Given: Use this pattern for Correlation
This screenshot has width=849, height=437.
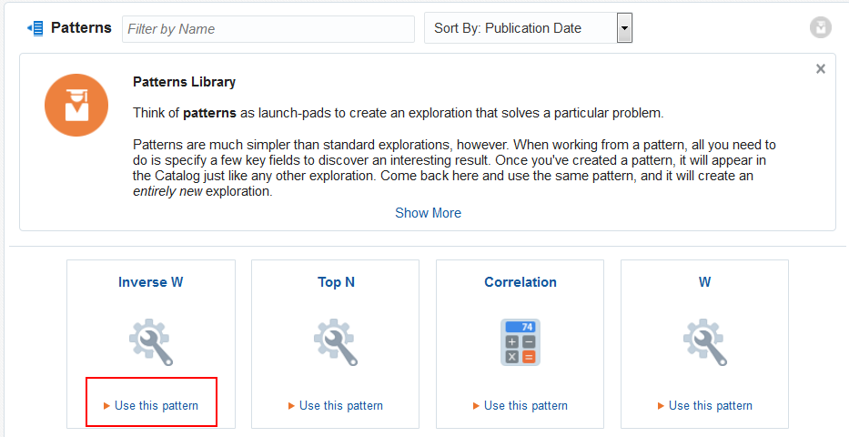Looking at the screenshot, I should tap(521, 406).
